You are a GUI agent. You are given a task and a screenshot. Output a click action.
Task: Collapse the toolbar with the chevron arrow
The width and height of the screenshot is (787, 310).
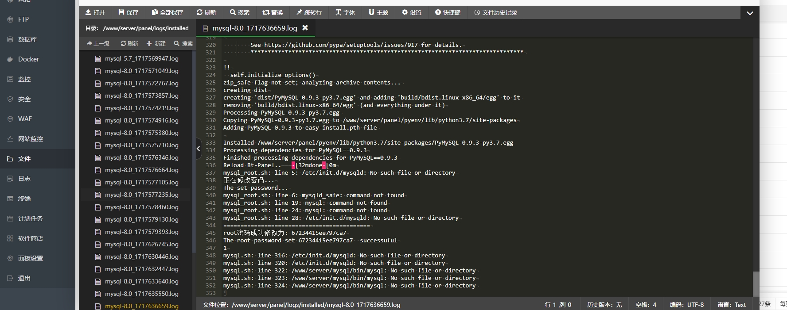pyautogui.click(x=750, y=13)
